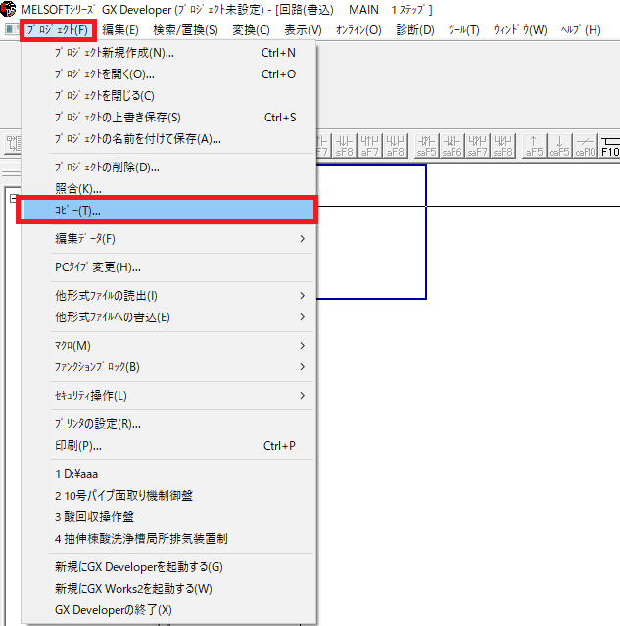Image resolution: width=620 pixels, height=626 pixels.
Task: Open recent project 2 10号パイプ面取り機制御盤
Action: point(168,496)
